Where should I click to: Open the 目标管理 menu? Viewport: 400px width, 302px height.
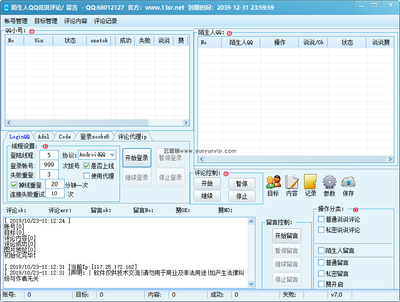tap(46, 21)
